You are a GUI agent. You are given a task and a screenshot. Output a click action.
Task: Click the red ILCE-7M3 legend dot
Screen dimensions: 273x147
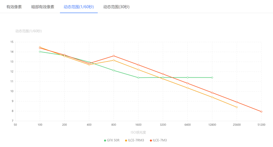pyautogui.click(x=151, y=141)
